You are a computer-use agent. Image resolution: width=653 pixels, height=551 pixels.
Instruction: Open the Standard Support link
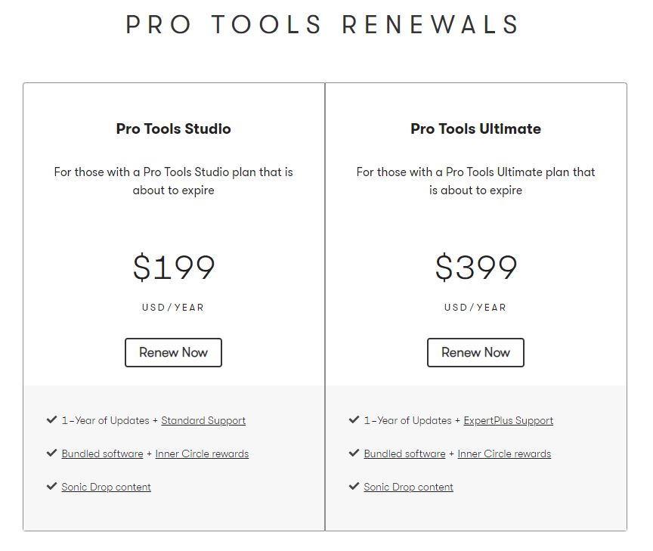click(x=203, y=420)
